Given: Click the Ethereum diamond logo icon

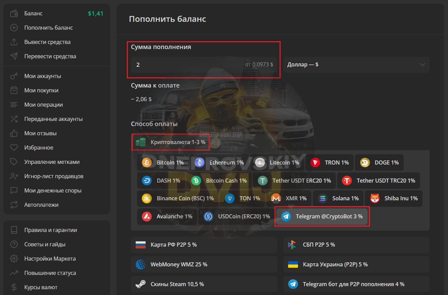Looking at the screenshot, I should pyautogui.click(x=199, y=163).
